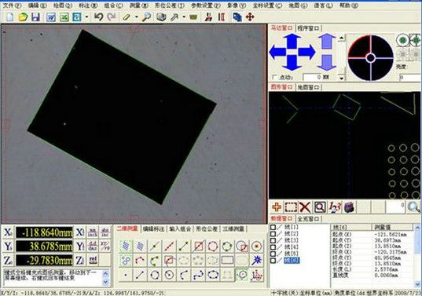Click the Z axis zero button
Viewport: 422px width, 296px height.
(80, 260)
